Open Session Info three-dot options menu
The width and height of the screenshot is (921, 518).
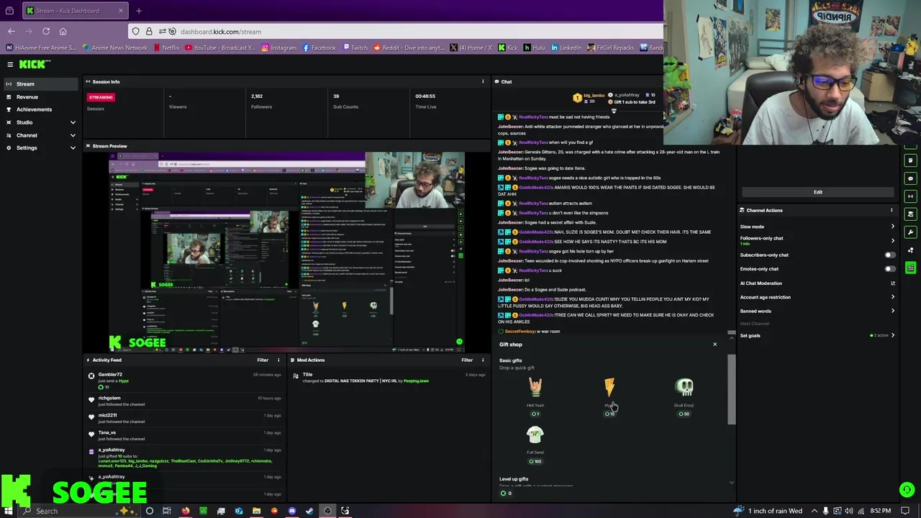coord(483,81)
